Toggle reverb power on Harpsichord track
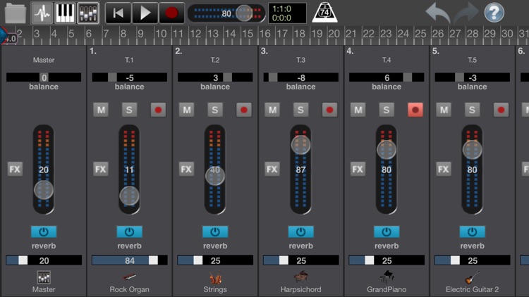529x297 pixels. coord(300,232)
